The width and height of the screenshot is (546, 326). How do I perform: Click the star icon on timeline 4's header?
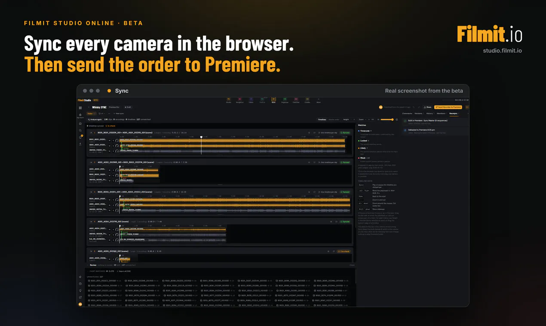(331, 222)
